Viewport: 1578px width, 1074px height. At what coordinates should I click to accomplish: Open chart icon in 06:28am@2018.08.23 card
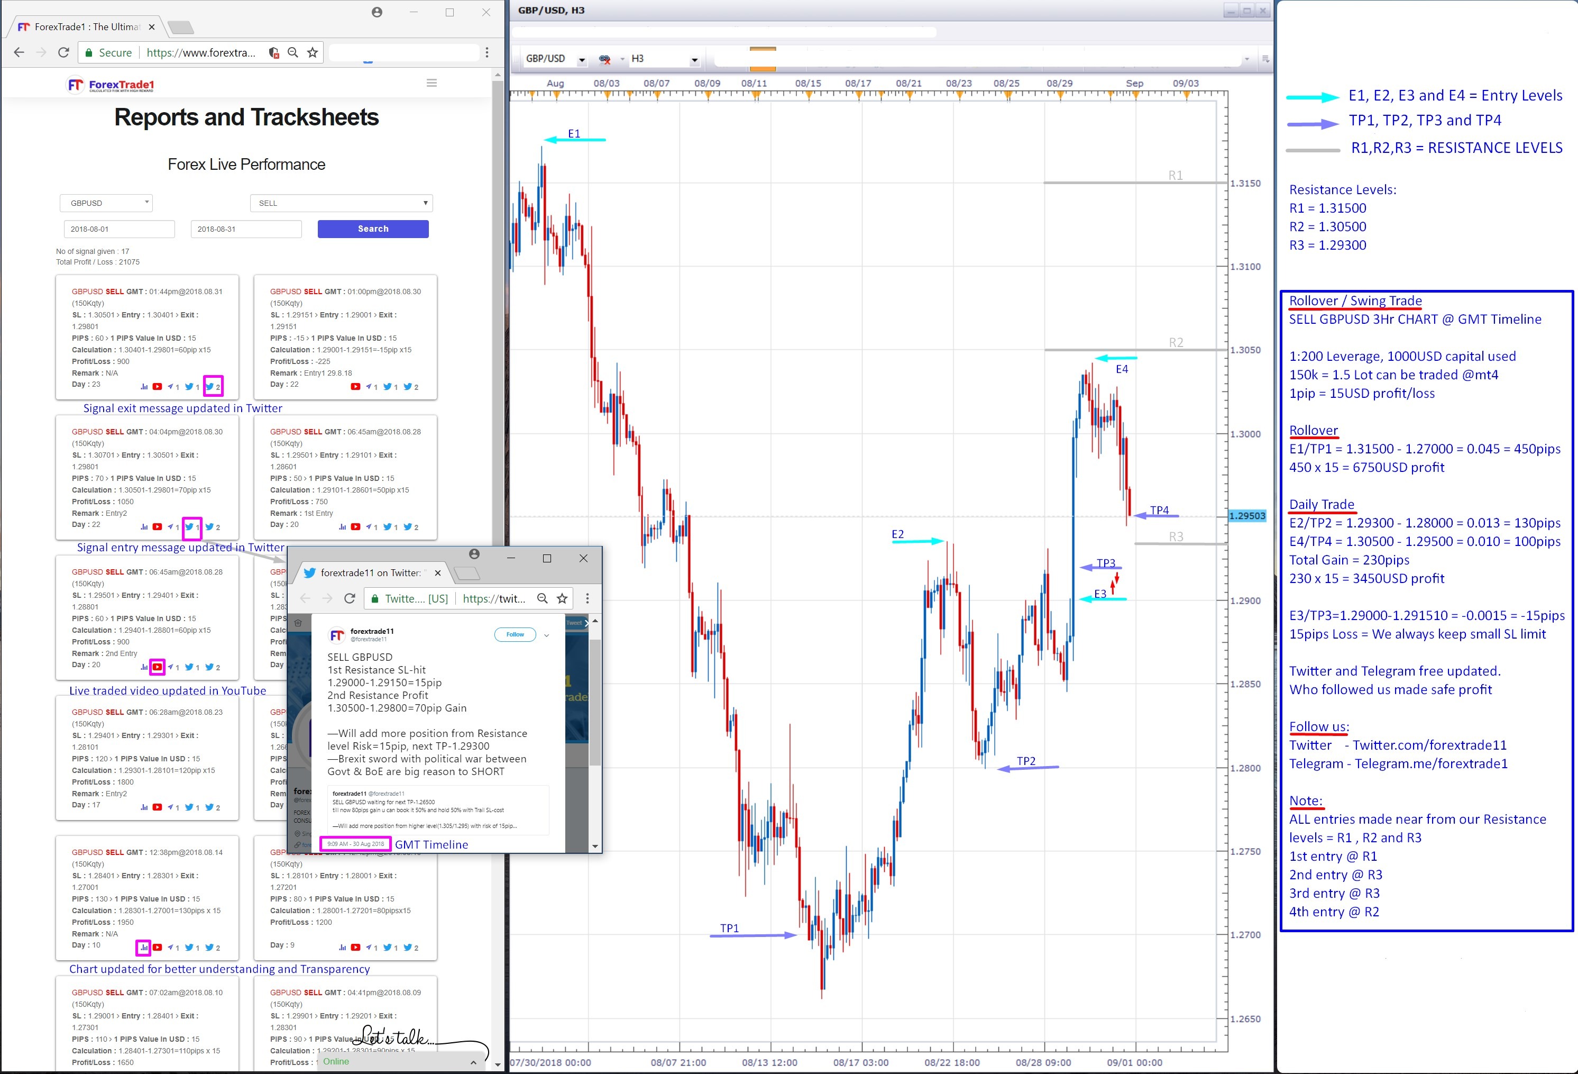pyautogui.click(x=144, y=807)
